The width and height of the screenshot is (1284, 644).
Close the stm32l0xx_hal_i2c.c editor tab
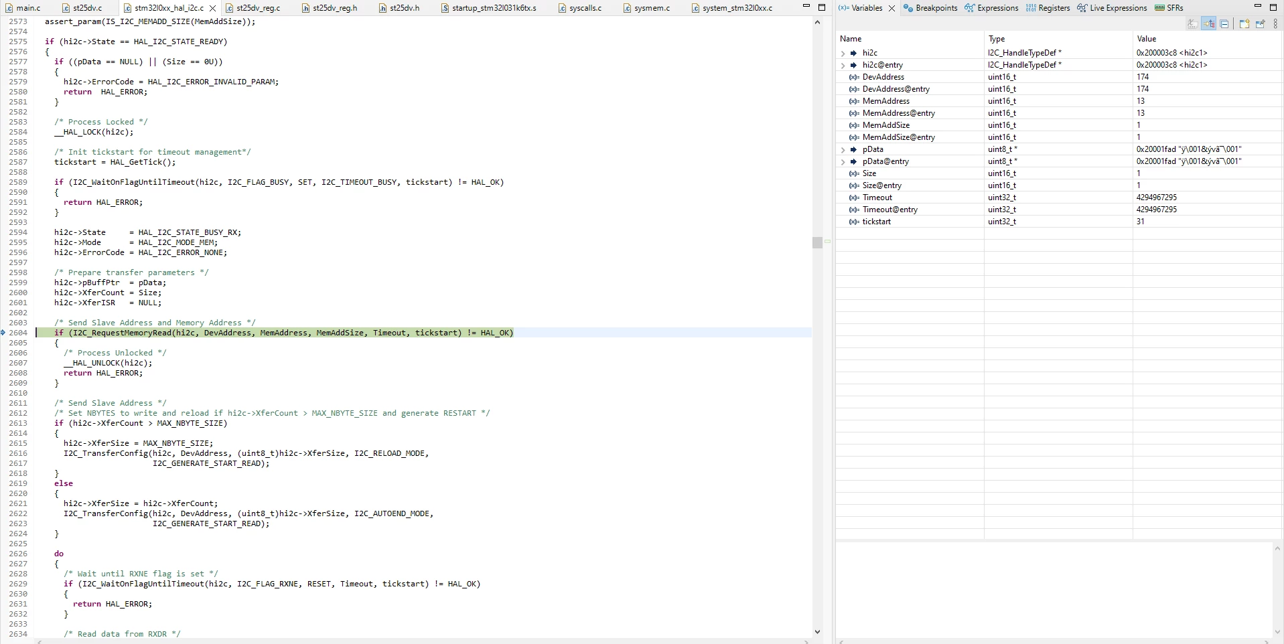(x=212, y=8)
